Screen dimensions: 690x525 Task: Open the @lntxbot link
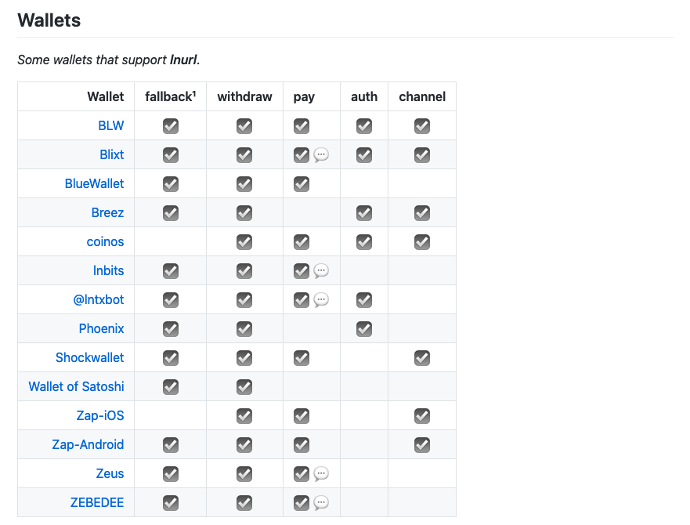[99, 299]
